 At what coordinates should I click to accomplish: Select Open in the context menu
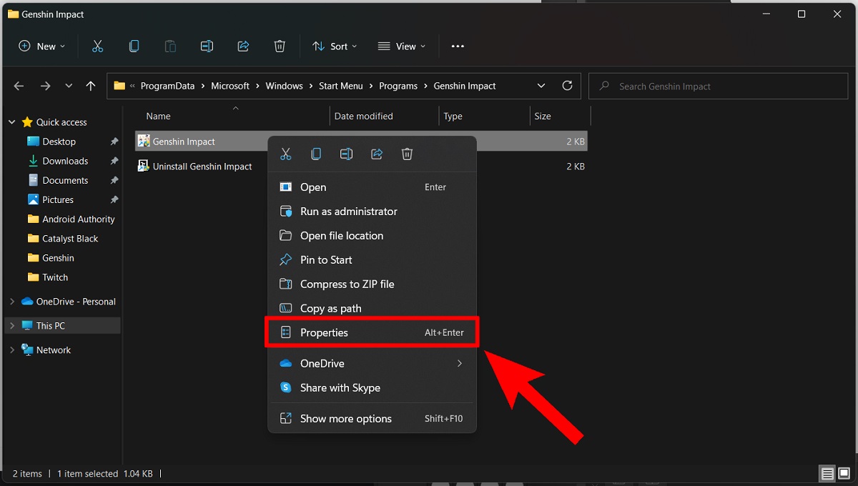tap(372, 187)
